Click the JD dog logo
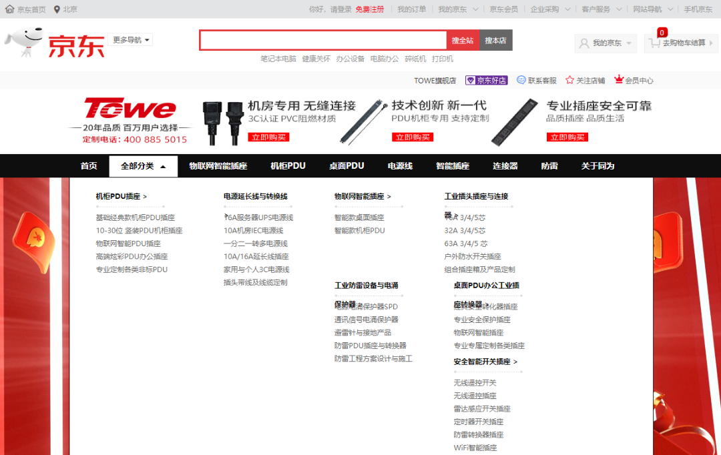 24,41
